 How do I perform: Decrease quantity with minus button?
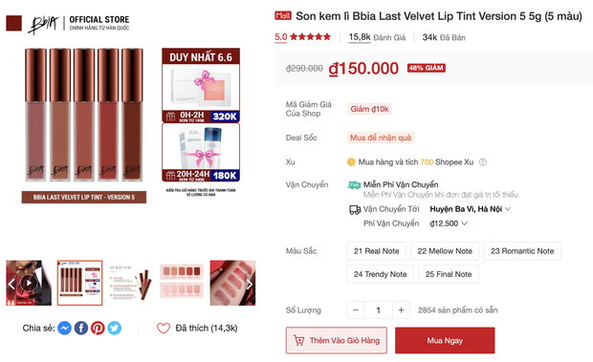[356, 310]
